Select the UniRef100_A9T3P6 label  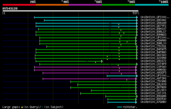pyautogui.click(x=153, y=79)
